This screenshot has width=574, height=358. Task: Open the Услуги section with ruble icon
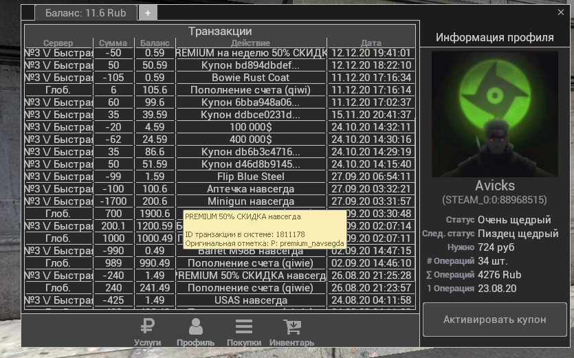coord(147,332)
